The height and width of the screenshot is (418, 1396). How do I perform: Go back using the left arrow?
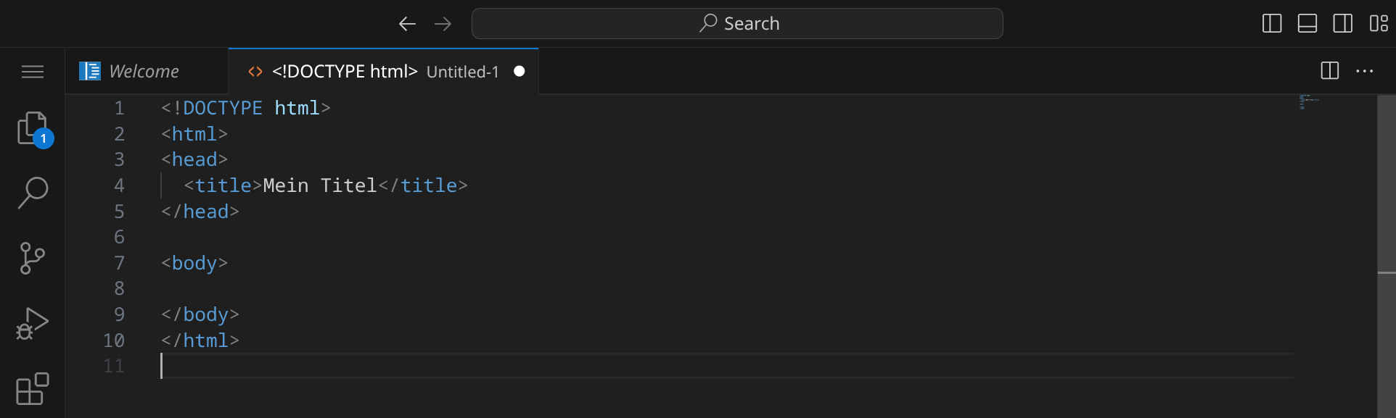[407, 24]
